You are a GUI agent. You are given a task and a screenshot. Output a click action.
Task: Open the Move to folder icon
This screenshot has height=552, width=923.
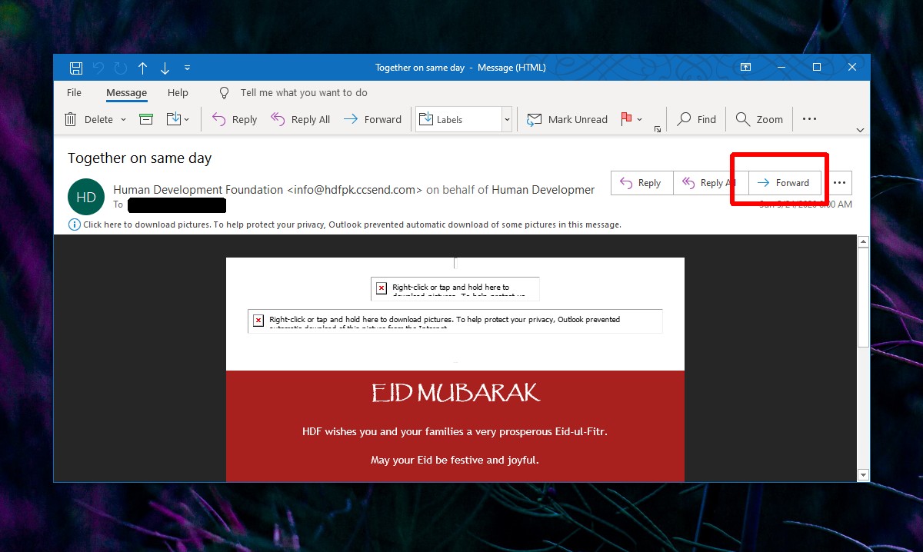(x=173, y=118)
